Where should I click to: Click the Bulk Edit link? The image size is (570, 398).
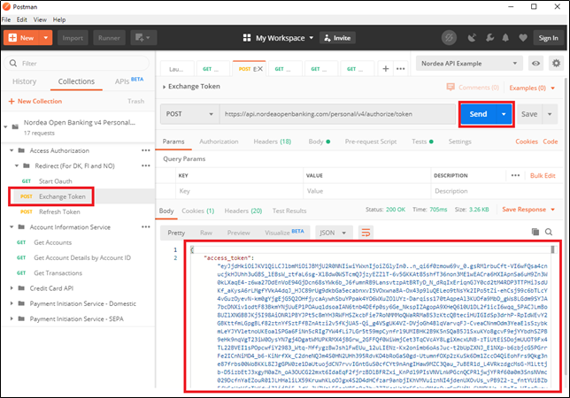(x=543, y=175)
